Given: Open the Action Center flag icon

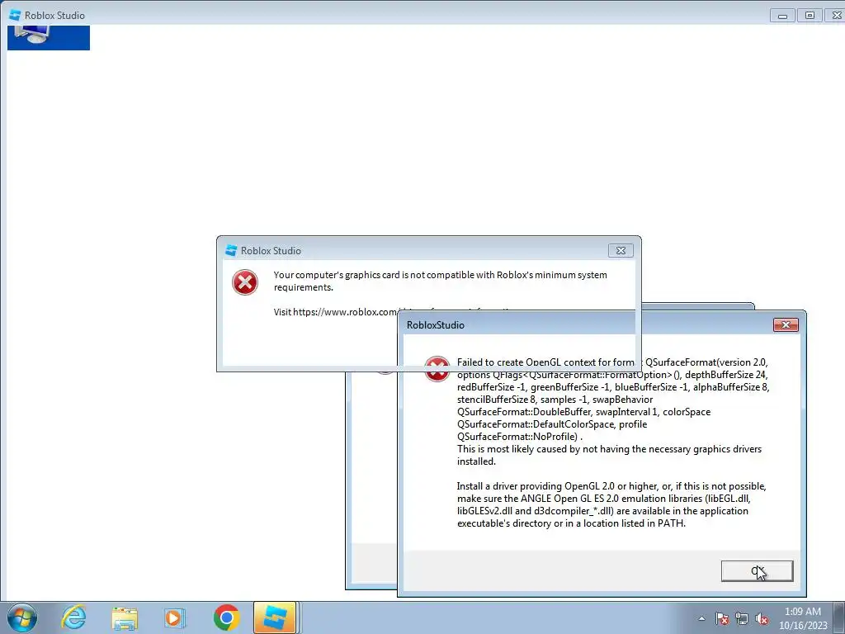Looking at the screenshot, I should click(x=722, y=618).
